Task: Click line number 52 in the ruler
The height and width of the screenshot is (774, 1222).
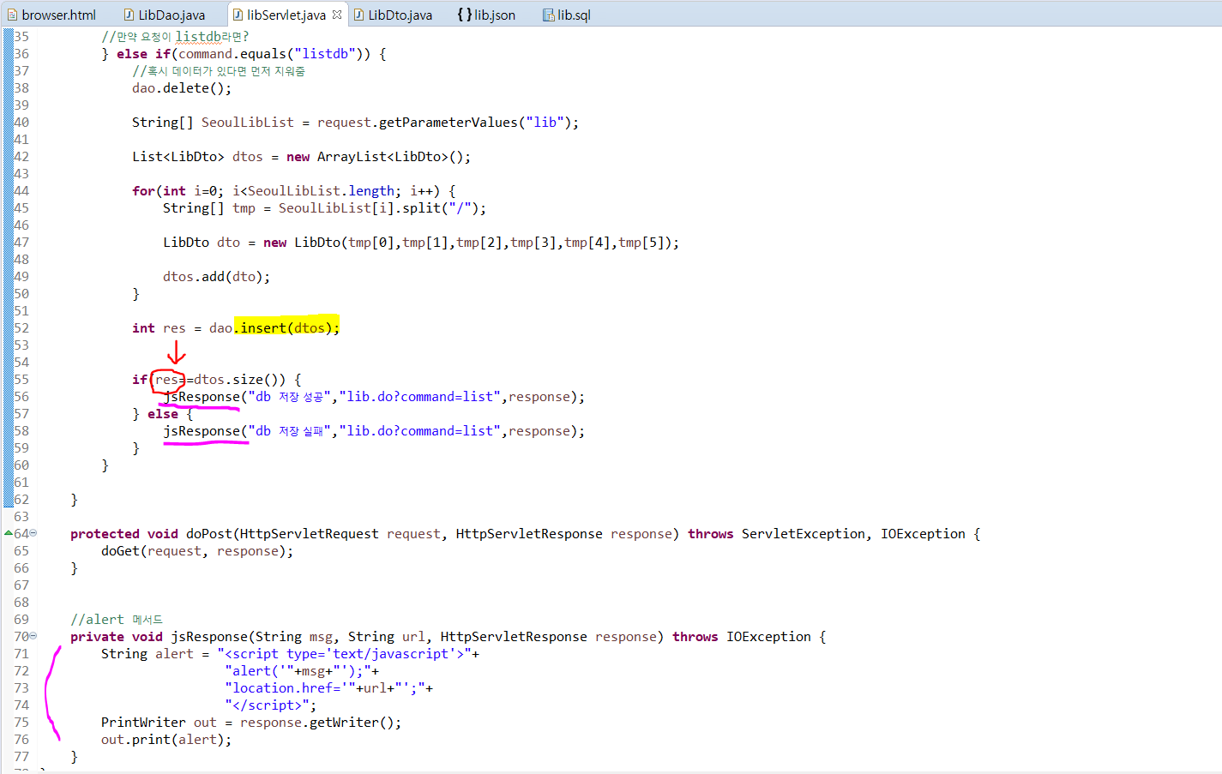Action: 21,327
